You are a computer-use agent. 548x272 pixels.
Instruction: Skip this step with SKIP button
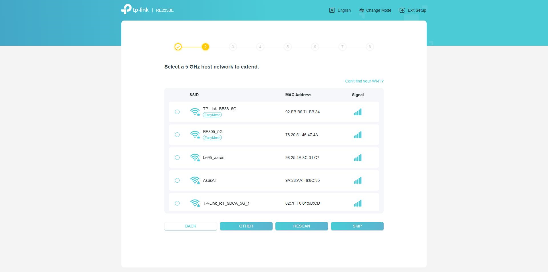click(x=357, y=226)
